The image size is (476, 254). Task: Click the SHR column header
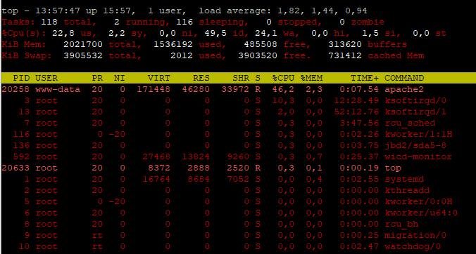[240, 78]
